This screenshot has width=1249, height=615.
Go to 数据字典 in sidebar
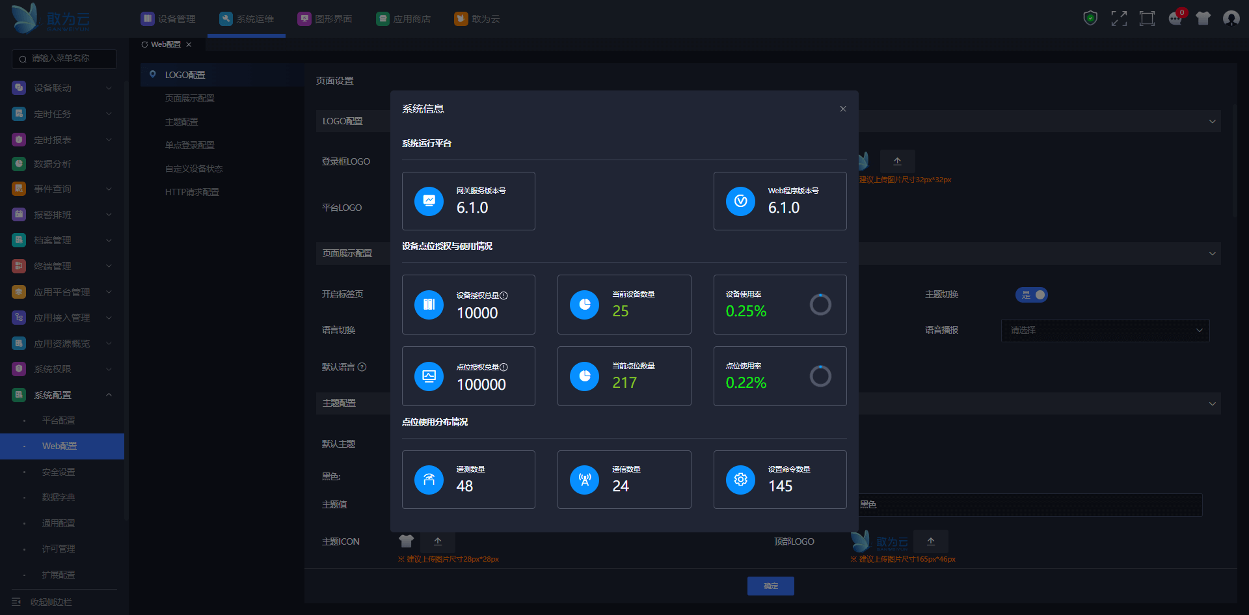[59, 497]
